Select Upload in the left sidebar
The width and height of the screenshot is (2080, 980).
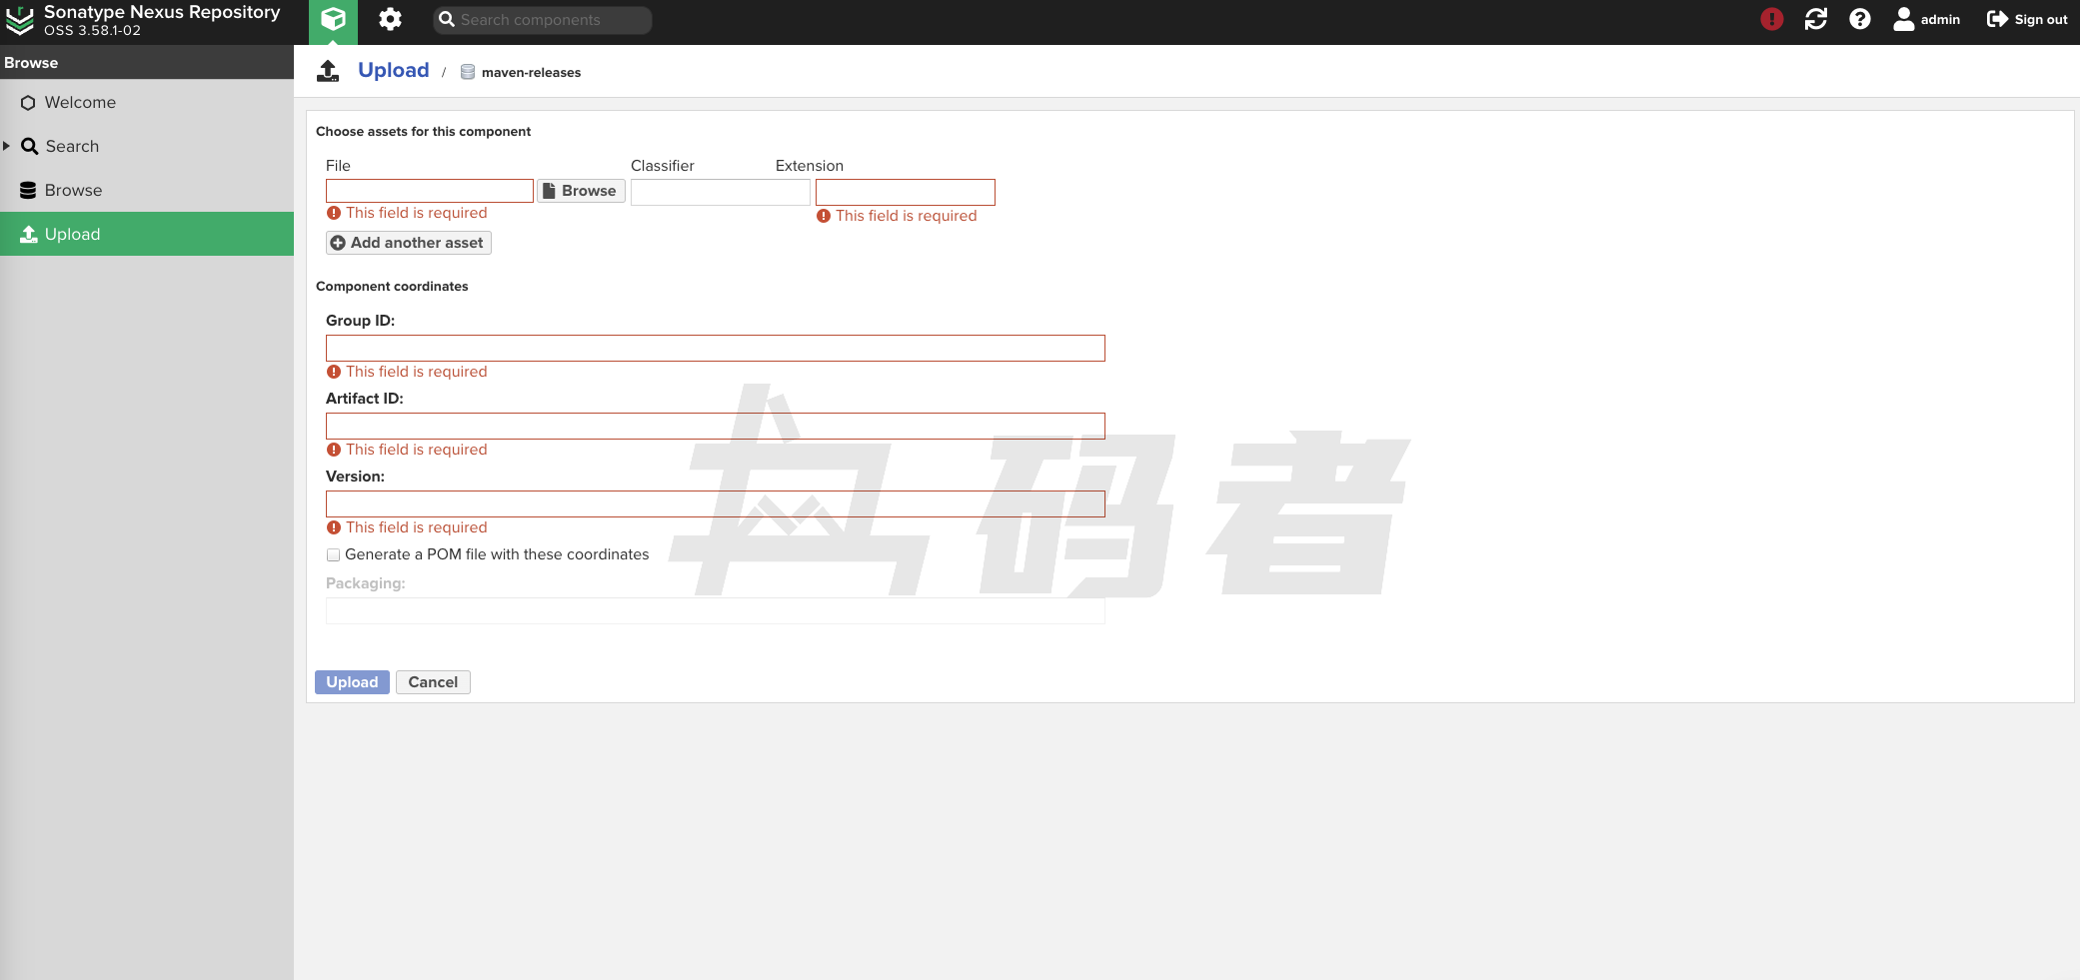72,235
